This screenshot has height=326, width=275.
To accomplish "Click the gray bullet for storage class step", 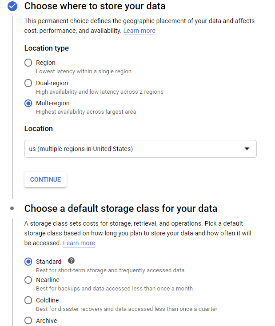I will tap(12, 208).
